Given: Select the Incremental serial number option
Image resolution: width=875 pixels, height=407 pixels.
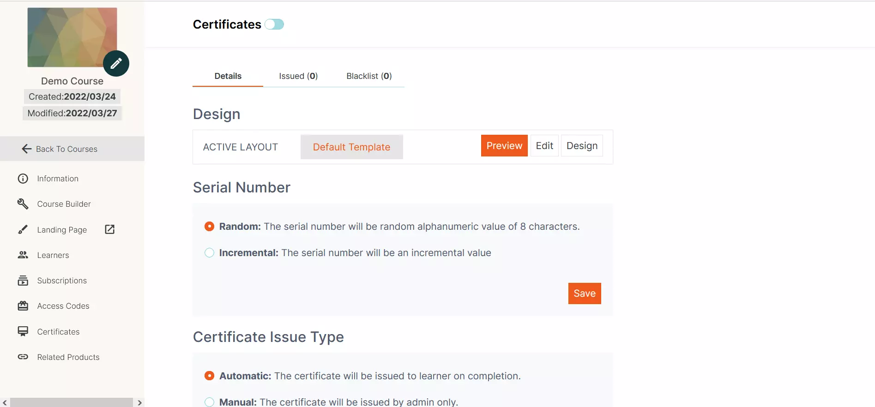Looking at the screenshot, I should tap(209, 253).
